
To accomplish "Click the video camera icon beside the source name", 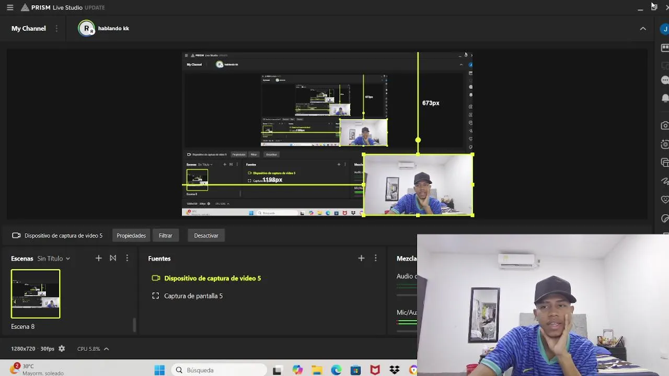I will 16,236.
